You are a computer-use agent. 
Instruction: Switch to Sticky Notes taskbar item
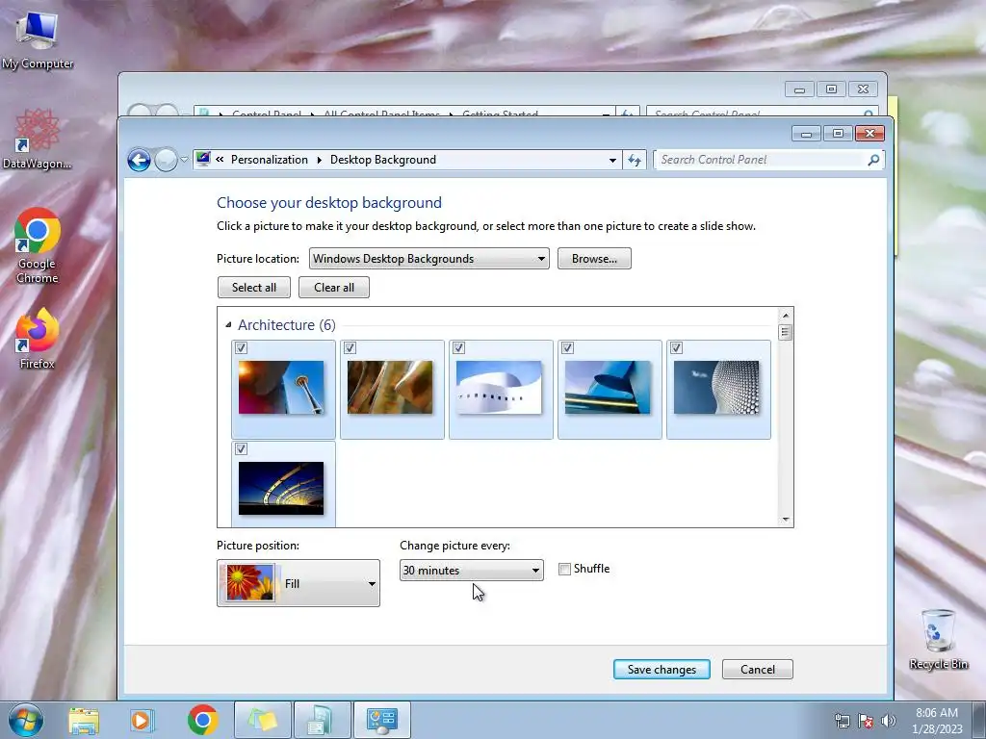pos(263,720)
